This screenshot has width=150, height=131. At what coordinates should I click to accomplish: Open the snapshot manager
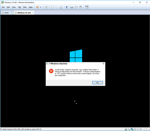coord(61,7)
